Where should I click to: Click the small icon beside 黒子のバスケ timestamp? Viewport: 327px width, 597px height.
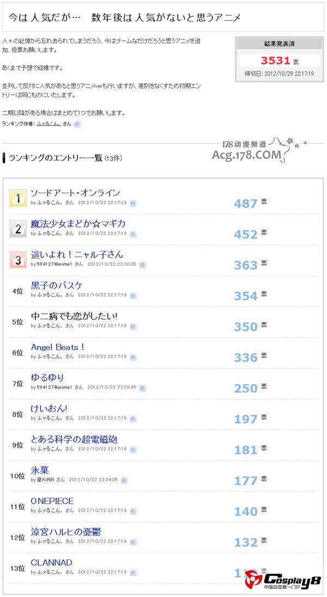click(x=133, y=295)
